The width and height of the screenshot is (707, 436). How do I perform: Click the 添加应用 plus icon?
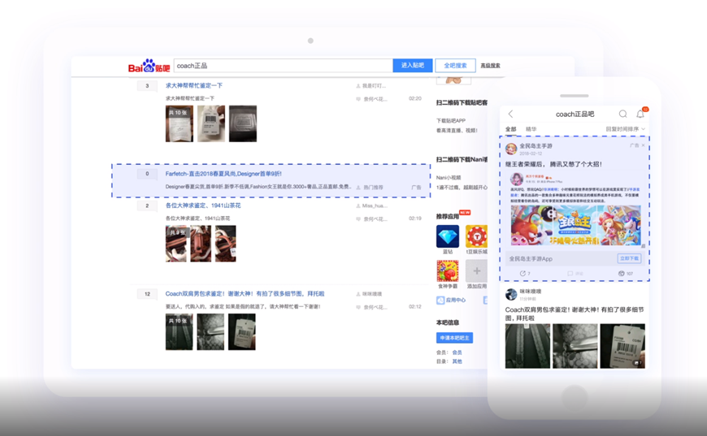476,270
